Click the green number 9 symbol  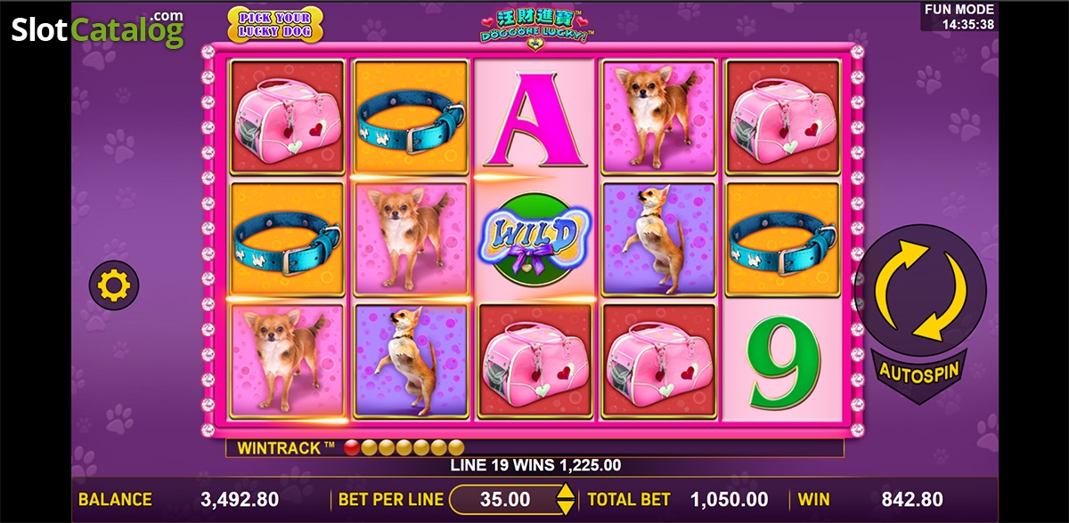tap(783, 361)
